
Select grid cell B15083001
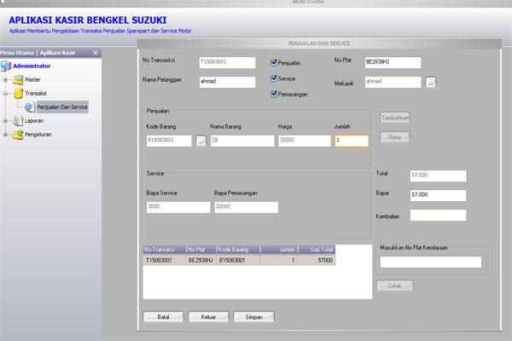239,260
